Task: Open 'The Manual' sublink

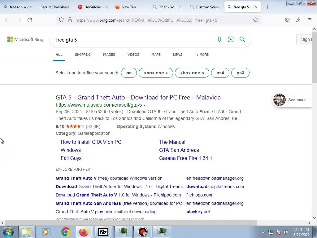Action: click(x=172, y=142)
